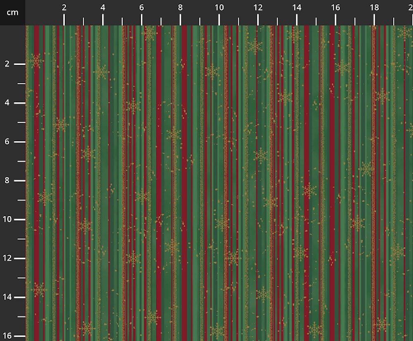Click the number 10 on the top ruler

point(219,7)
